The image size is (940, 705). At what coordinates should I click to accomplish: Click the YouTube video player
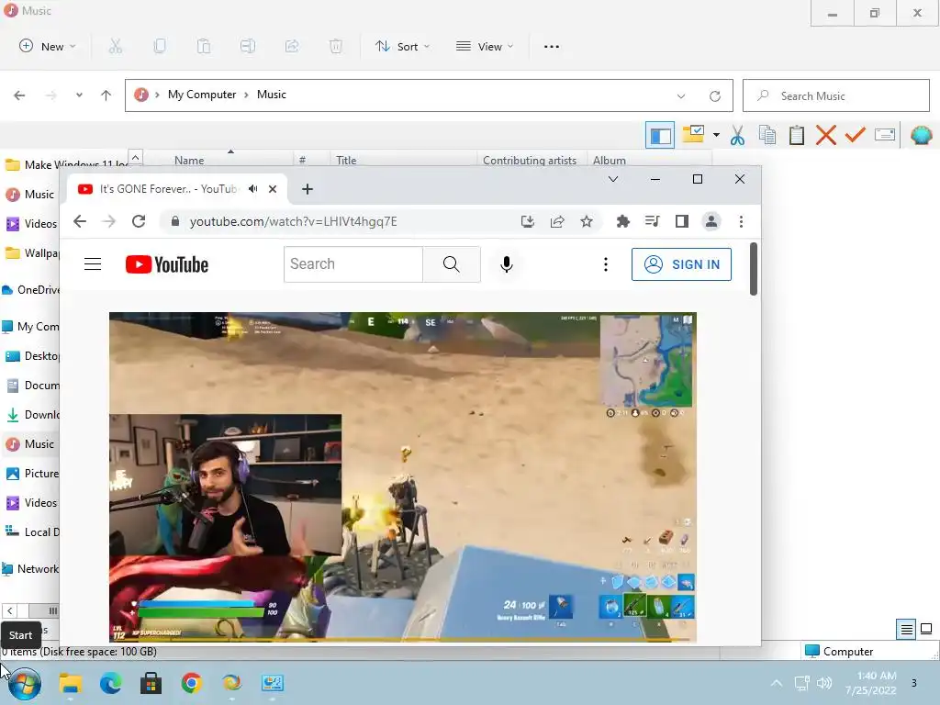[402, 477]
